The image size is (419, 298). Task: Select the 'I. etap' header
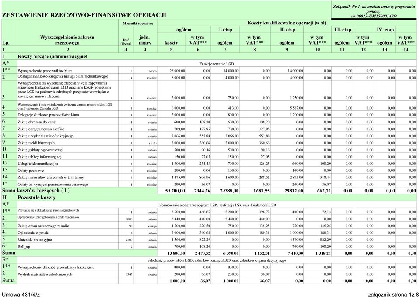(x=225, y=30)
